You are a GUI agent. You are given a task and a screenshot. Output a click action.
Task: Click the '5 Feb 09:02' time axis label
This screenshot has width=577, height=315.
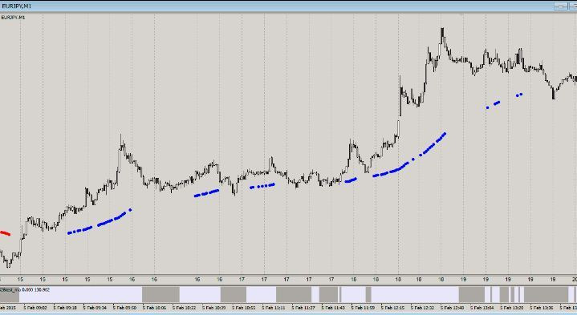pyautogui.click(x=36, y=307)
